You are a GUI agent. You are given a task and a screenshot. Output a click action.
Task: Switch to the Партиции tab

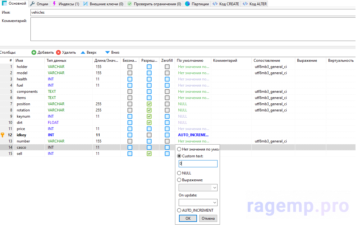[x=197, y=4]
